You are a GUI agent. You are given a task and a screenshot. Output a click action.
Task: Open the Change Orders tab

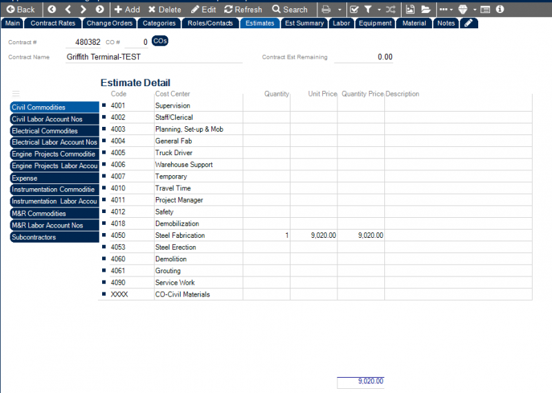click(110, 23)
